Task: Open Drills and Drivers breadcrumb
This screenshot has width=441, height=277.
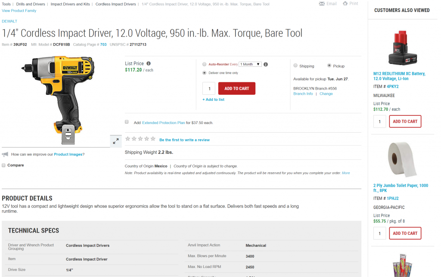Action: point(31,4)
